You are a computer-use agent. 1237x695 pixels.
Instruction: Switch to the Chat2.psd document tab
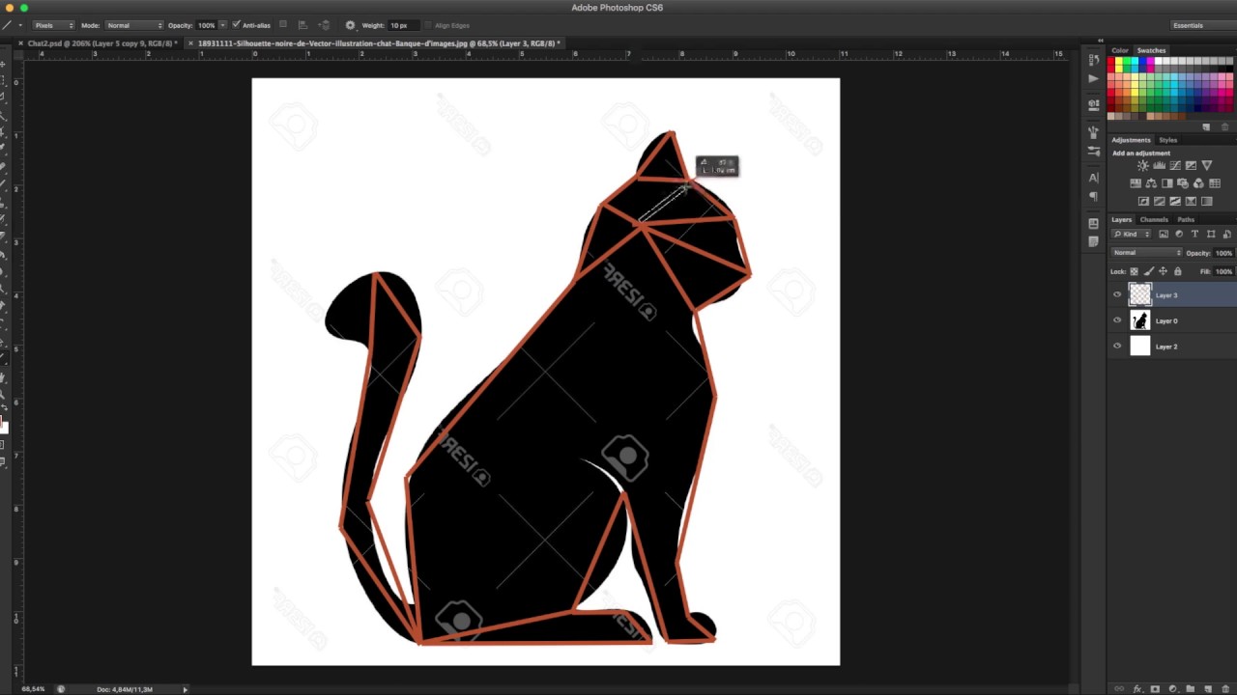click(x=101, y=43)
